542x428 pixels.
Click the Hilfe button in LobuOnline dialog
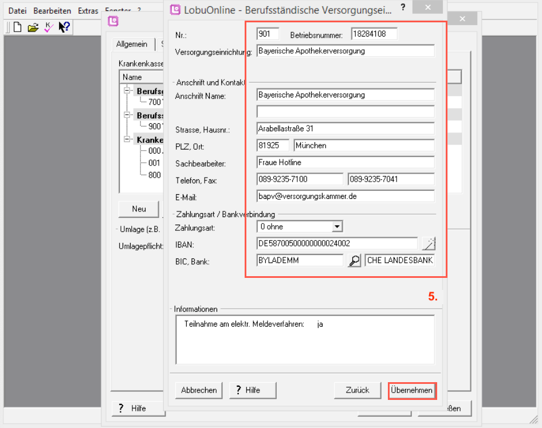coord(253,390)
